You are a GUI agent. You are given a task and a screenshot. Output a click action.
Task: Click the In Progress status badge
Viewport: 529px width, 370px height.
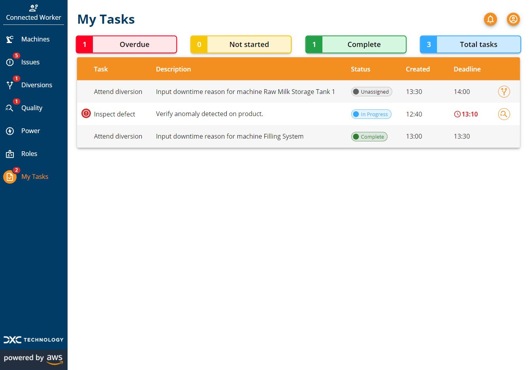(x=371, y=114)
